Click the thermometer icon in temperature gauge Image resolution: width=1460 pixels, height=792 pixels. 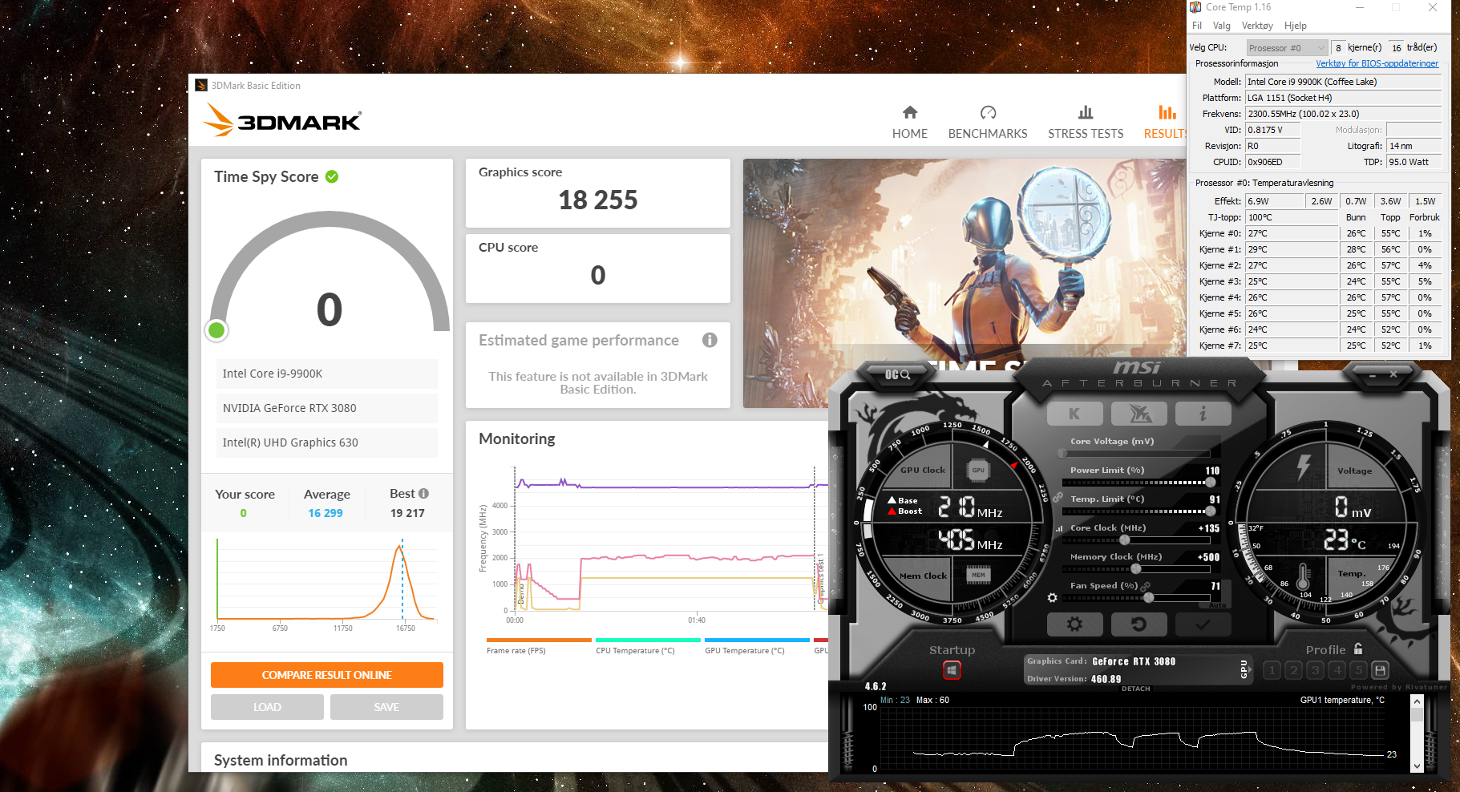coord(1303,576)
